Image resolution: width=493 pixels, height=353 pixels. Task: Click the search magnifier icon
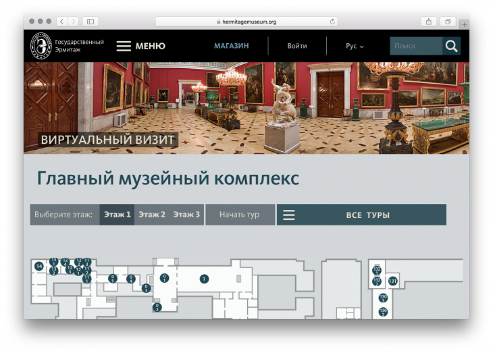(452, 46)
